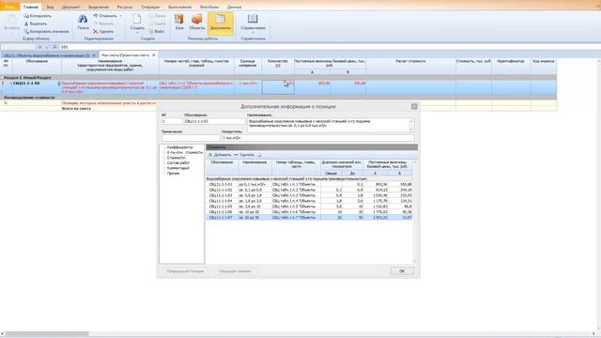601x338 pixels.
Task: Select the Операции ribbon tab
Action: pos(150,7)
